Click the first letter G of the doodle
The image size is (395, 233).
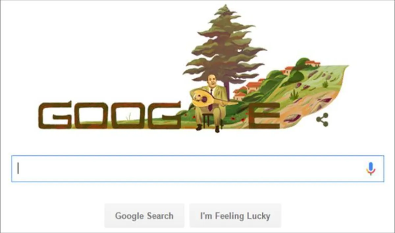[55, 115]
